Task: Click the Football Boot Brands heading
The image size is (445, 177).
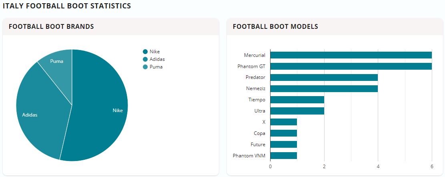Action: (51, 27)
